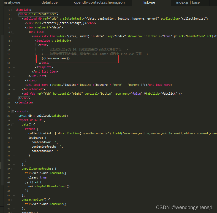Screen dimensions: 217x213
Task: Collapse the template v-slot:body block at line 8
Action: click(x=13, y=41)
